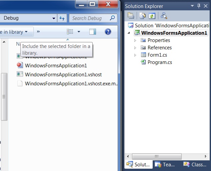211x171 pixels.
Task: Expand the Form1.cs node
Action: tap(135, 55)
